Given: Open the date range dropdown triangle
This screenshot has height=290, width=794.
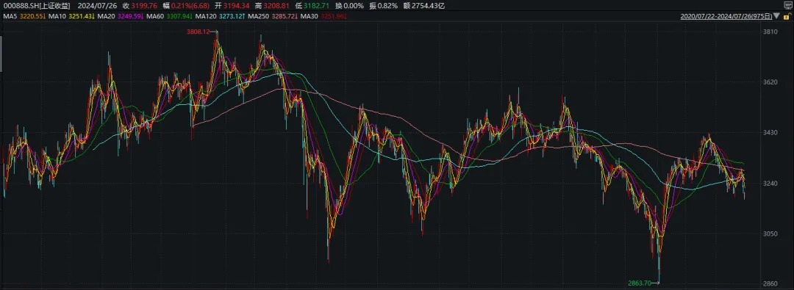Looking at the screenshot, I should pyautogui.click(x=777, y=16).
